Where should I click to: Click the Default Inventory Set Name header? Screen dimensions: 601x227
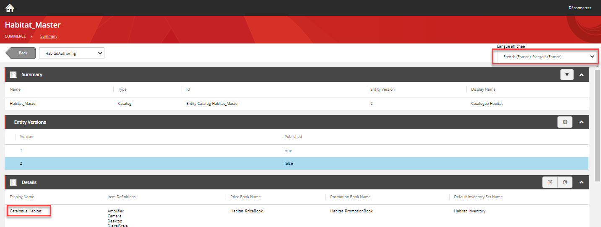coord(478,197)
